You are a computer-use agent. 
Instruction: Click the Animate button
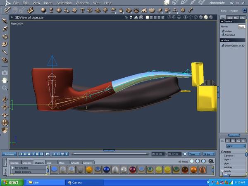(10, 154)
